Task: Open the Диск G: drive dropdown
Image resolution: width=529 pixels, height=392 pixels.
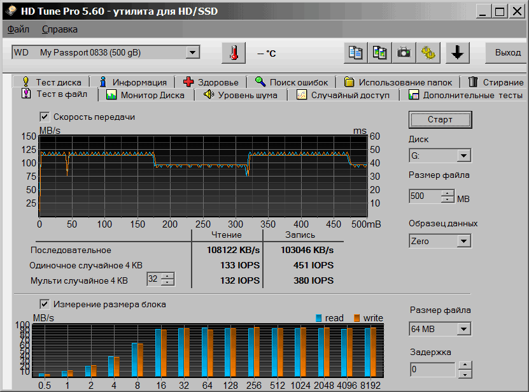Action: pyautogui.click(x=463, y=156)
